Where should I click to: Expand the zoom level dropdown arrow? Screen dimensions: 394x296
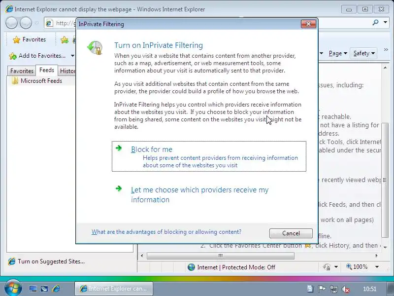pyautogui.click(x=377, y=266)
